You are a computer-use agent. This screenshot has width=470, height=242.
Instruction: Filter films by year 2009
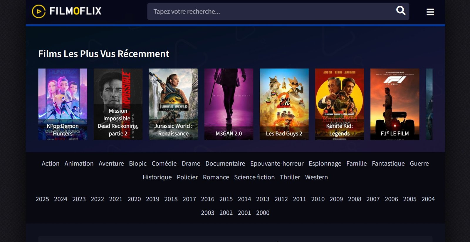point(336,199)
